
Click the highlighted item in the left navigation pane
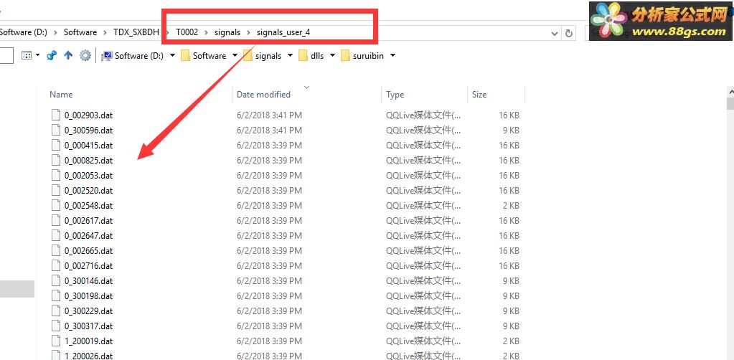17,289
